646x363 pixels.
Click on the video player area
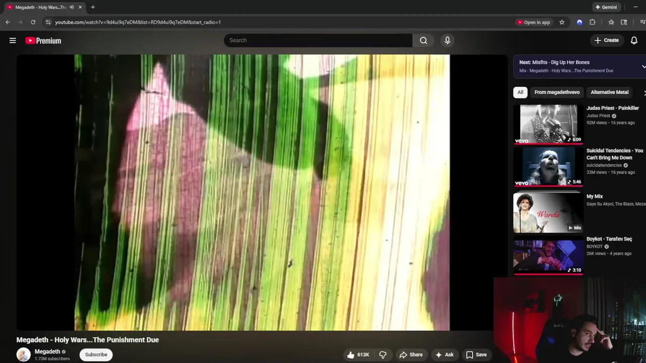tap(262, 193)
